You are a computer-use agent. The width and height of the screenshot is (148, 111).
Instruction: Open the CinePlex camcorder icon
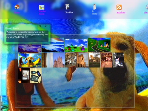[67, 7]
